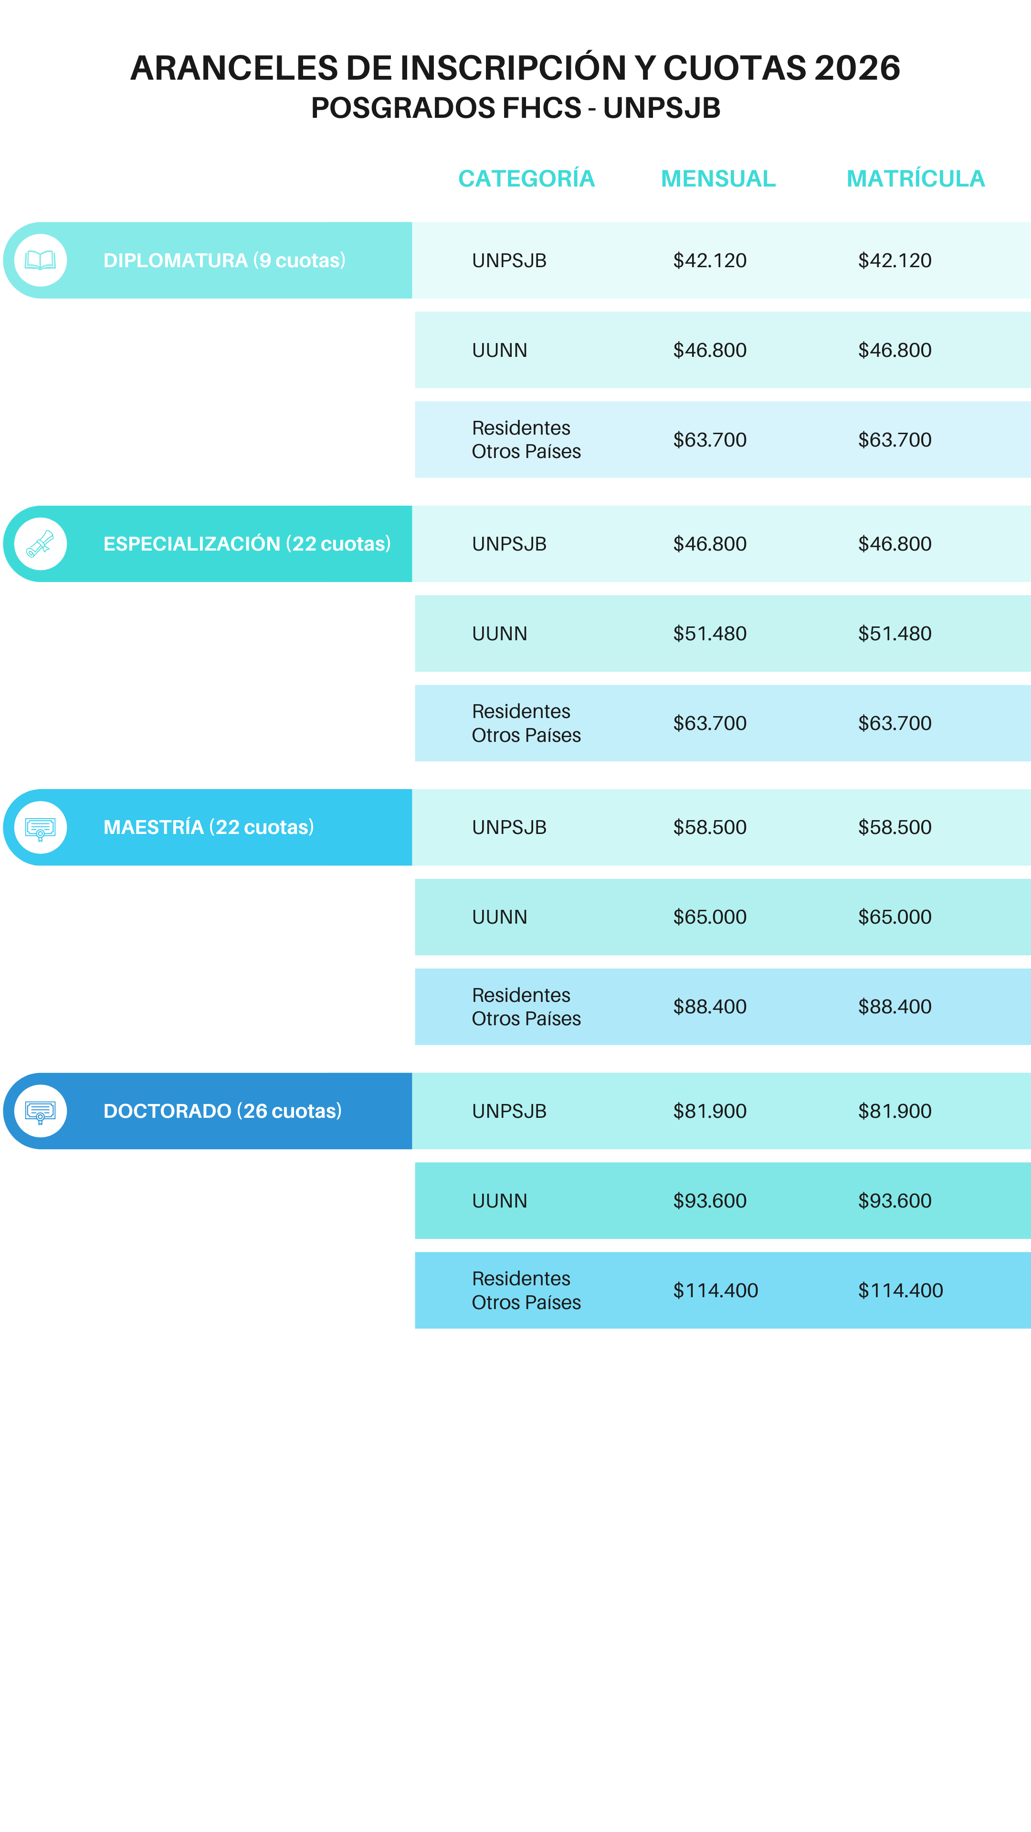
Task: Click the open book icon beside Diplomatura
Action: point(41,260)
